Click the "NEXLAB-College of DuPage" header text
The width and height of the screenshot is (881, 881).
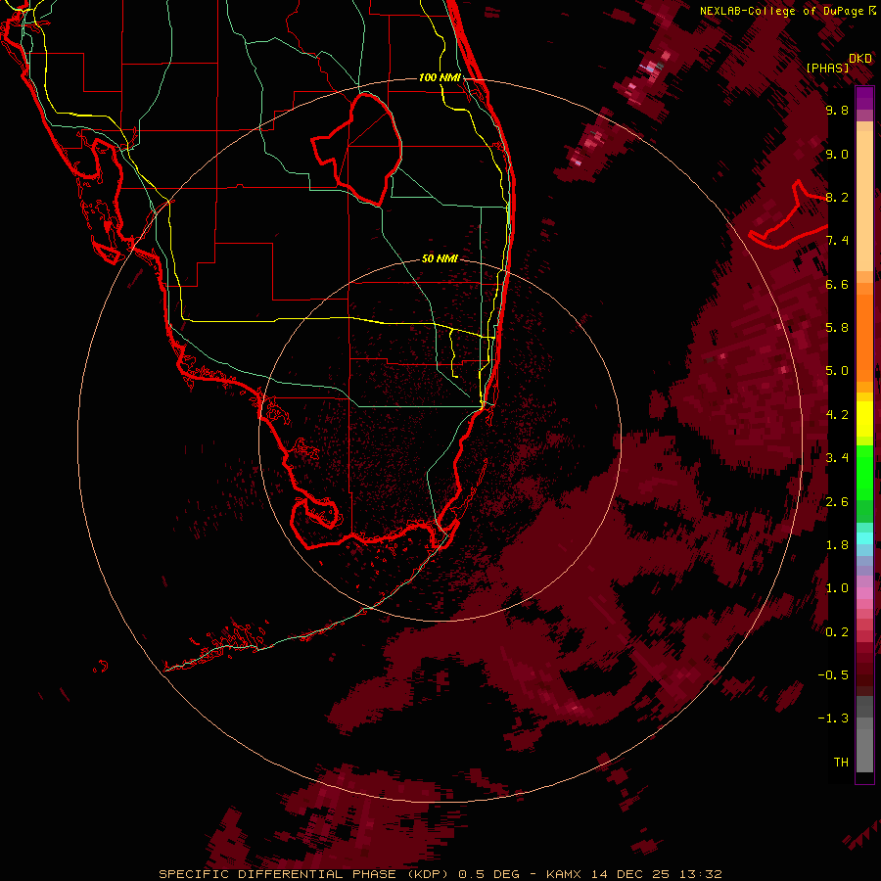pos(781,11)
